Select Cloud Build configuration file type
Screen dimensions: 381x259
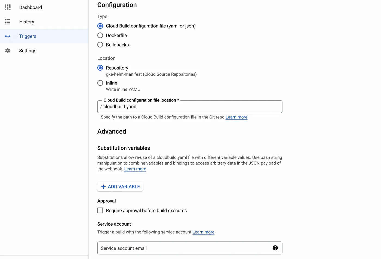coord(100,26)
